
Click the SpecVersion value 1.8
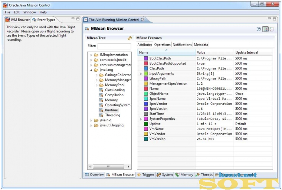(200, 109)
